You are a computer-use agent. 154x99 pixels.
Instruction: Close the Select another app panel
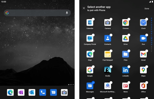pyautogui.click(x=84, y=8)
